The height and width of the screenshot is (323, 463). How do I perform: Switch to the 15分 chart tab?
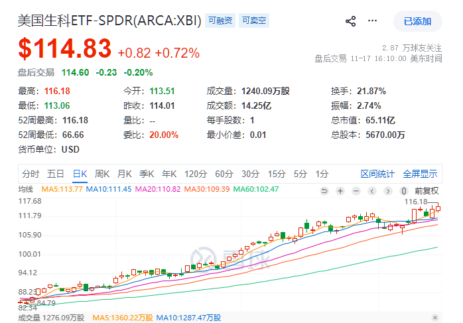point(277,174)
